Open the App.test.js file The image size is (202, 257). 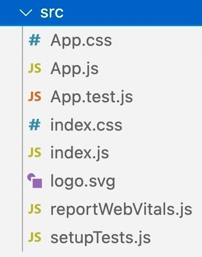point(91,98)
